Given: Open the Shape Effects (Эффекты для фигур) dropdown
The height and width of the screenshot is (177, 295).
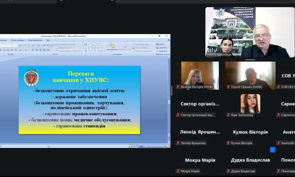Looking at the screenshot, I should (142, 51).
